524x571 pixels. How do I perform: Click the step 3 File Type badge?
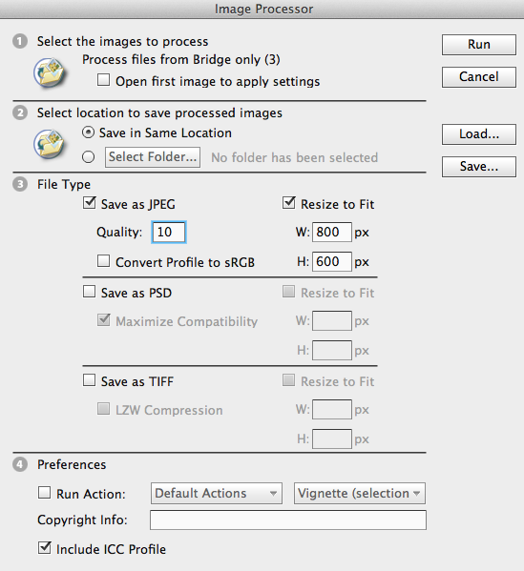(20, 184)
